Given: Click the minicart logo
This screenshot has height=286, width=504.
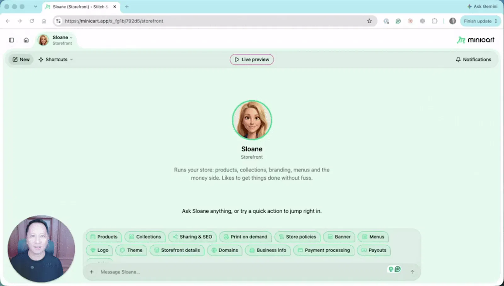Looking at the screenshot, I should (476, 40).
